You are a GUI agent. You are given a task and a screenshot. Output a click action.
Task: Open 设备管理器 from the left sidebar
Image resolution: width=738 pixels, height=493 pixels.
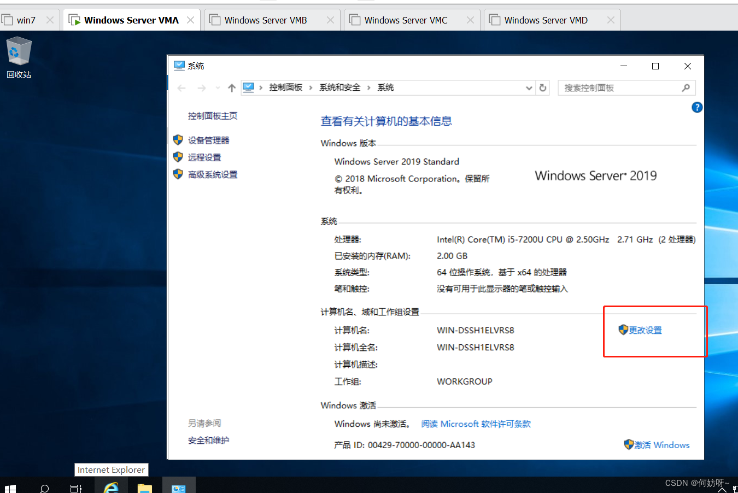(208, 140)
